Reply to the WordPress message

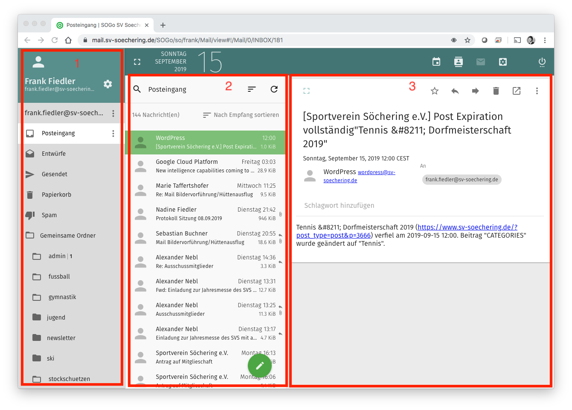pos(455,91)
